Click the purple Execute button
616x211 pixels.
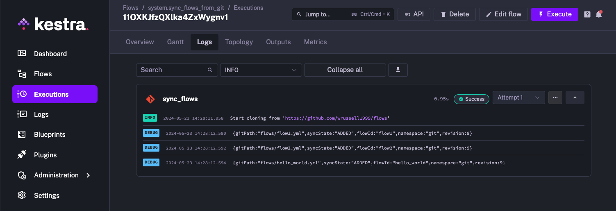[x=555, y=14]
